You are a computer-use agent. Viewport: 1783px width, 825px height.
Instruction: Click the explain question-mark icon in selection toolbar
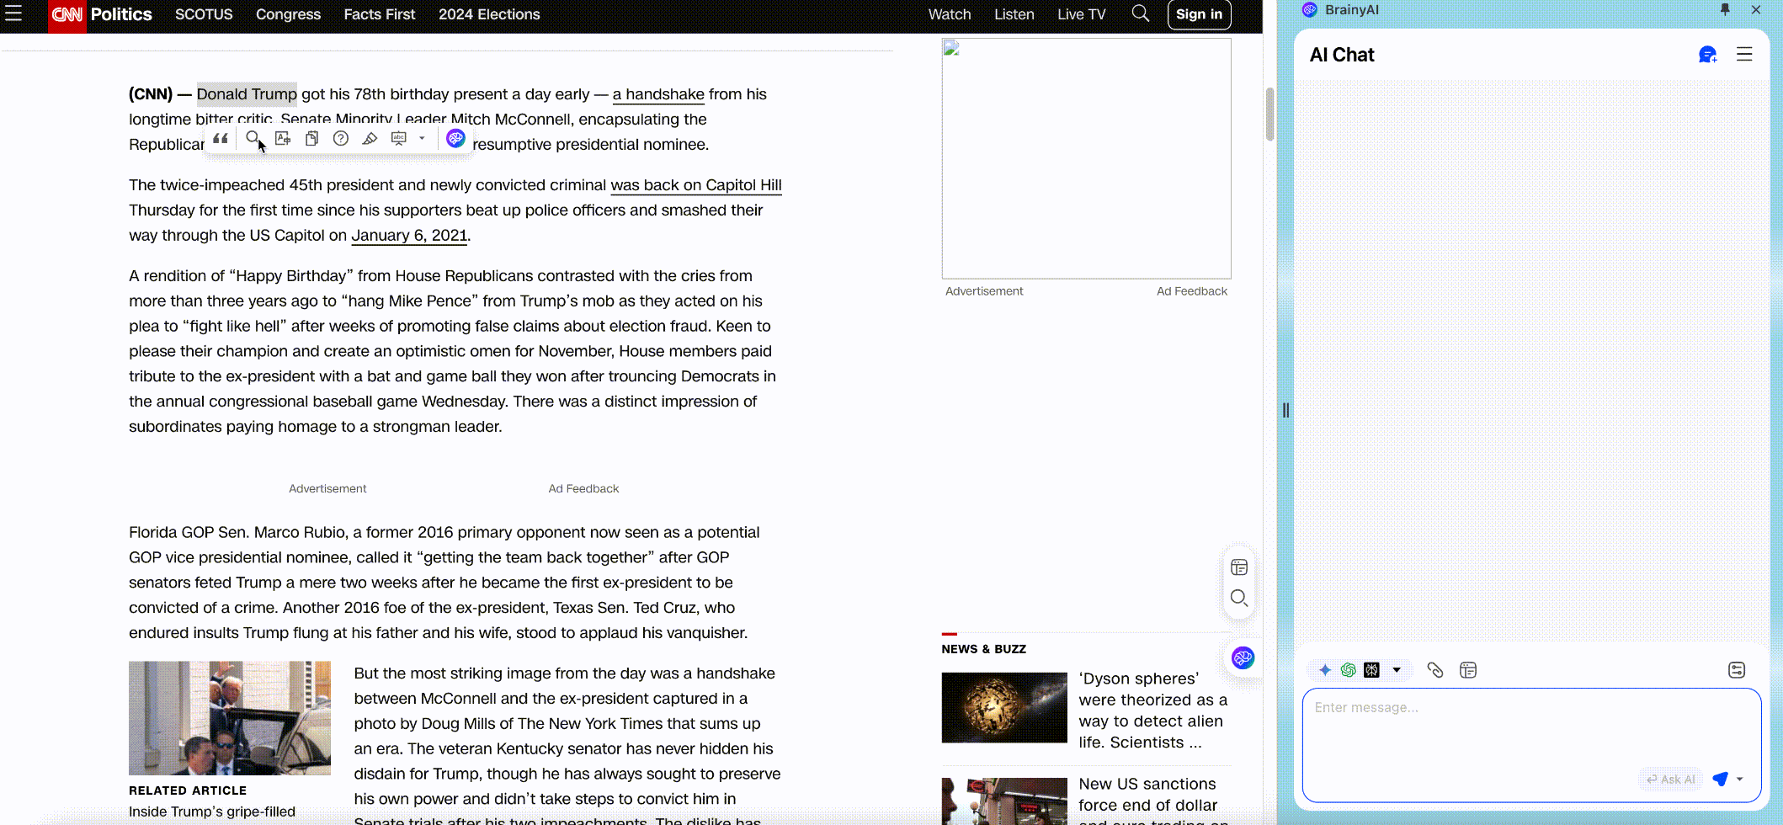pos(341,138)
